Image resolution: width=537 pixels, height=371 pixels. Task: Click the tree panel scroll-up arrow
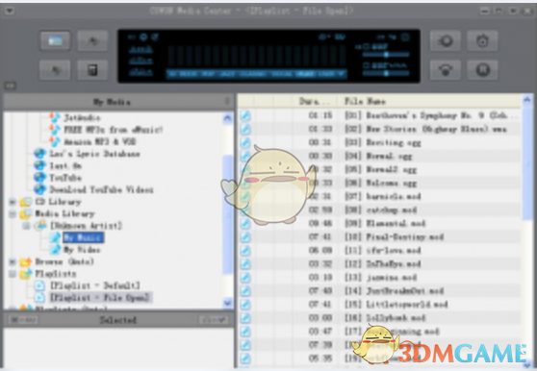click(227, 118)
